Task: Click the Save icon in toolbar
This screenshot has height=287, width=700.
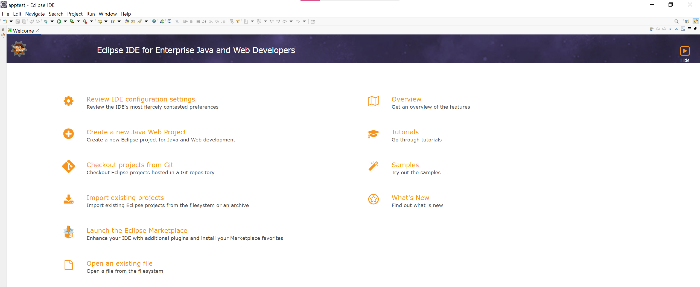Action: (17, 21)
